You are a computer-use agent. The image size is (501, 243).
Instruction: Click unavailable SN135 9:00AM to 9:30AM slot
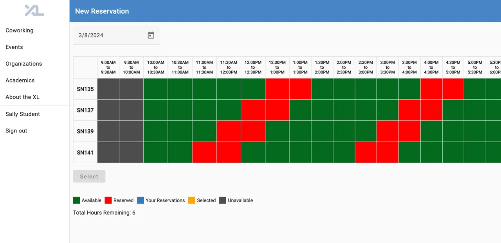[108, 89]
